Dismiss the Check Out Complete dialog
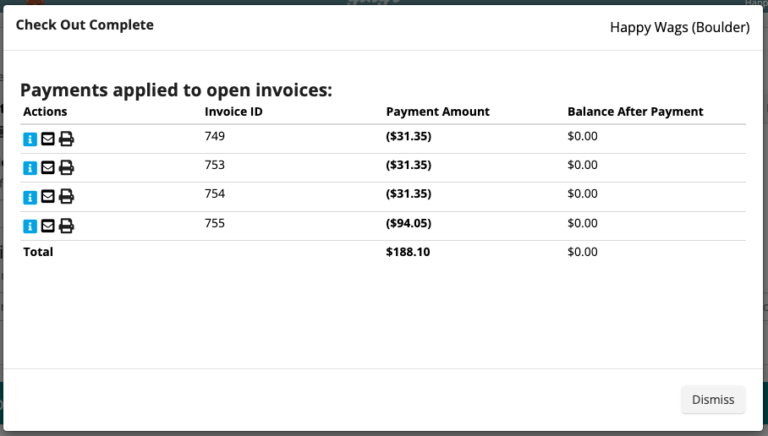Screen dimensions: 768x436 713,400
